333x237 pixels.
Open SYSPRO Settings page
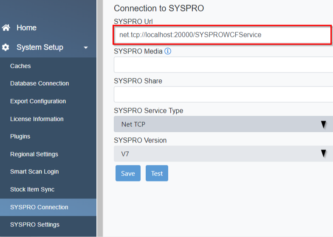click(35, 225)
